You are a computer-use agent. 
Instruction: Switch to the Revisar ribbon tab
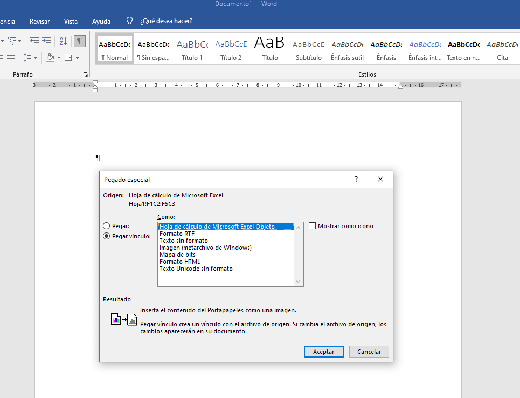[39, 21]
